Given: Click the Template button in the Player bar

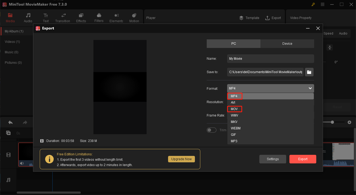Looking at the screenshot, I should (x=249, y=18).
